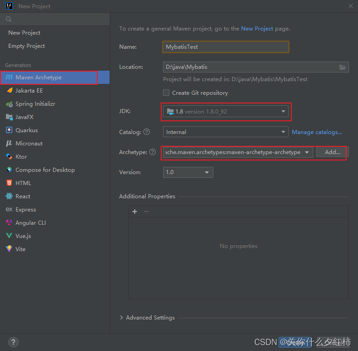Open the Catalog help question mark
The height and width of the screenshot is (351, 358).
pos(147,132)
